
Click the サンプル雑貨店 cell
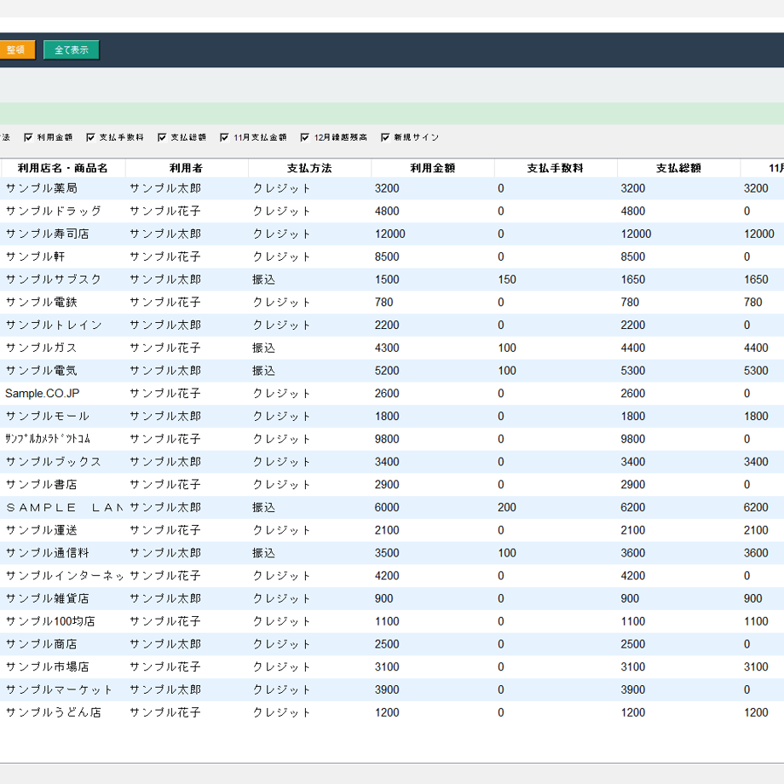[48, 599]
